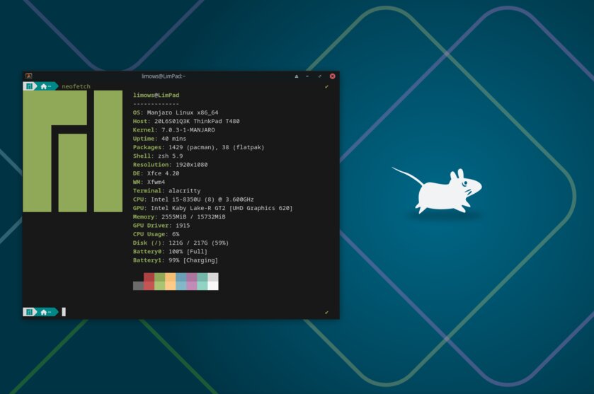Image resolution: width=594 pixels, height=394 pixels.
Task: Click the 'CPU: Intel i5-8350U' line
Action: pos(193,199)
